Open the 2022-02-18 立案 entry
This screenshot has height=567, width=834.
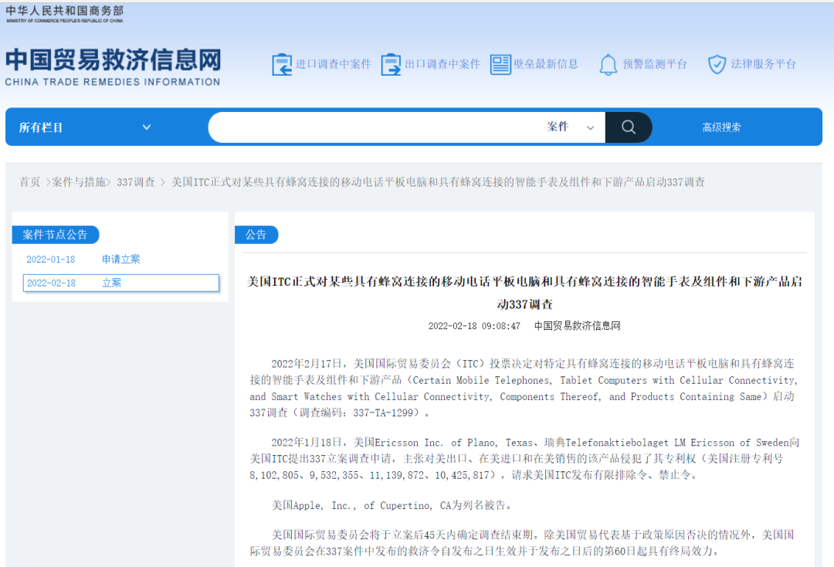pyautogui.click(x=120, y=283)
